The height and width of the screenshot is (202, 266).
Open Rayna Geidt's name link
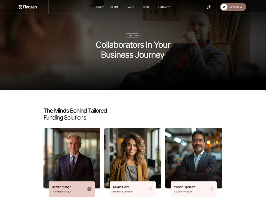click(121, 187)
